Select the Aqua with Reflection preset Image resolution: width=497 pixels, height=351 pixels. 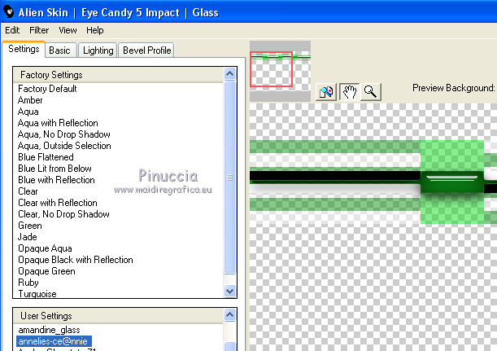pyautogui.click(x=58, y=123)
